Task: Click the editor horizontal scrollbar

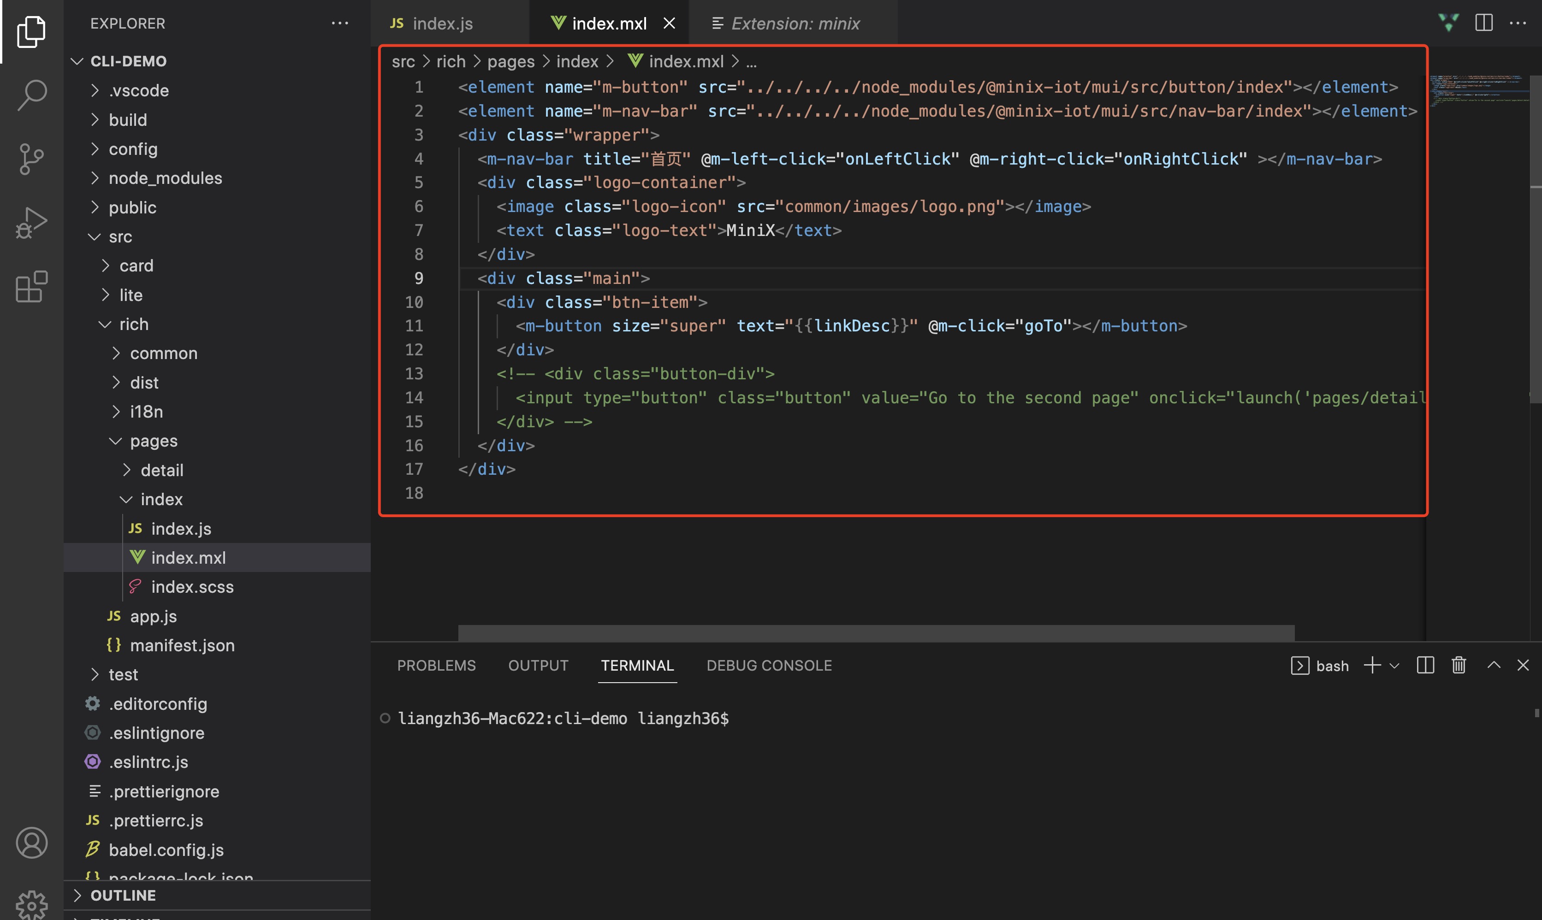Action: point(876,632)
